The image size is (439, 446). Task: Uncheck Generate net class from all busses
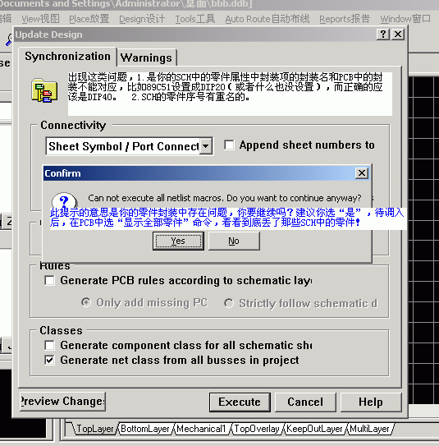50,360
